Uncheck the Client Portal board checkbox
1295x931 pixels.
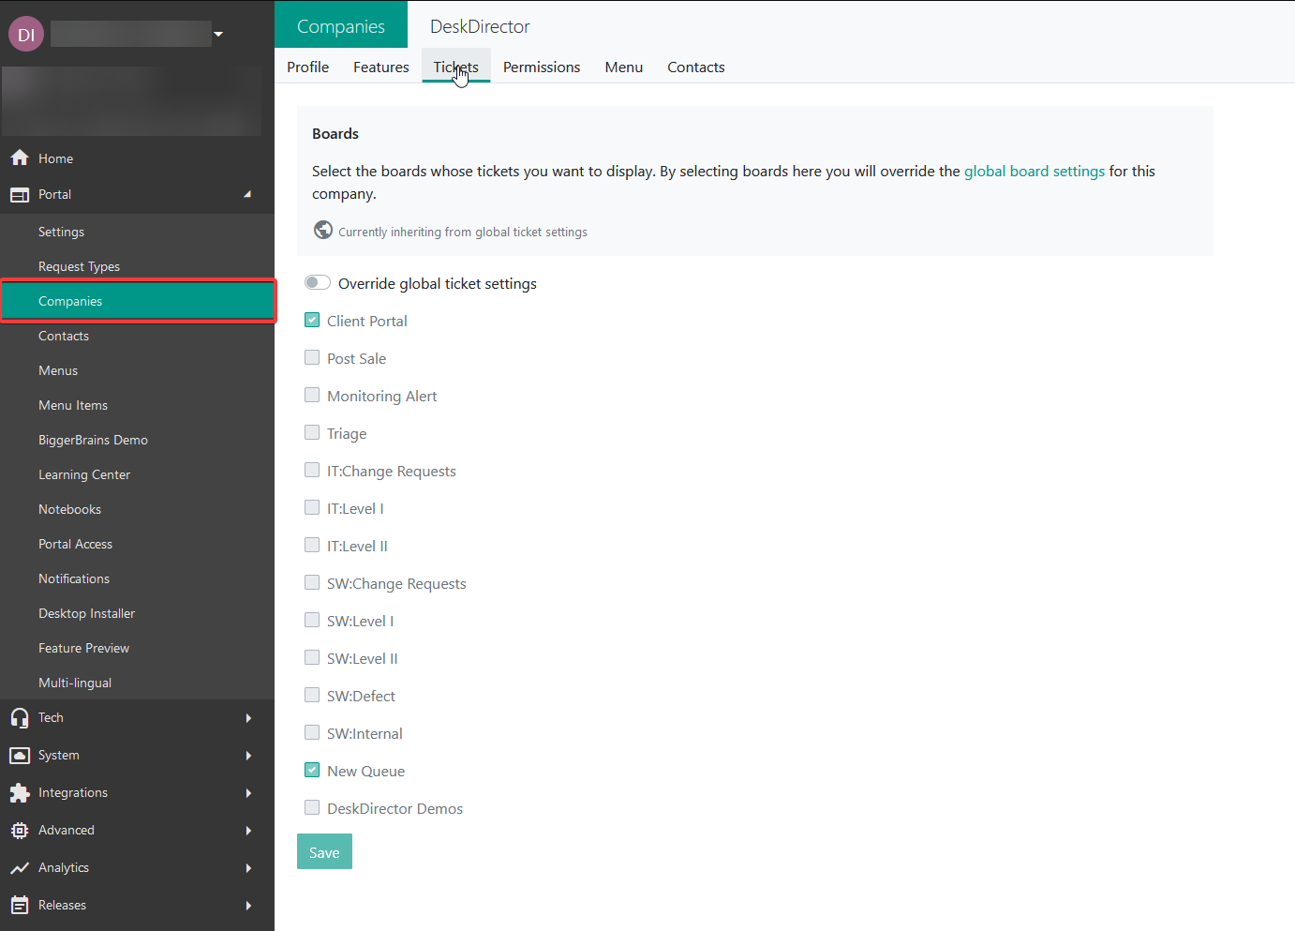pyautogui.click(x=312, y=320)
